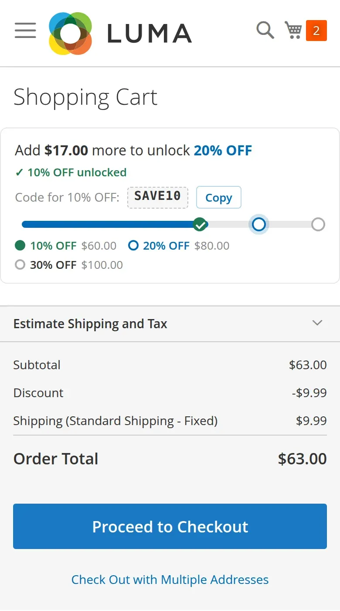Viewport: 340px width, 611px height.
Task: Select the 20% OFF legend circle
Action: pos(133,245)
